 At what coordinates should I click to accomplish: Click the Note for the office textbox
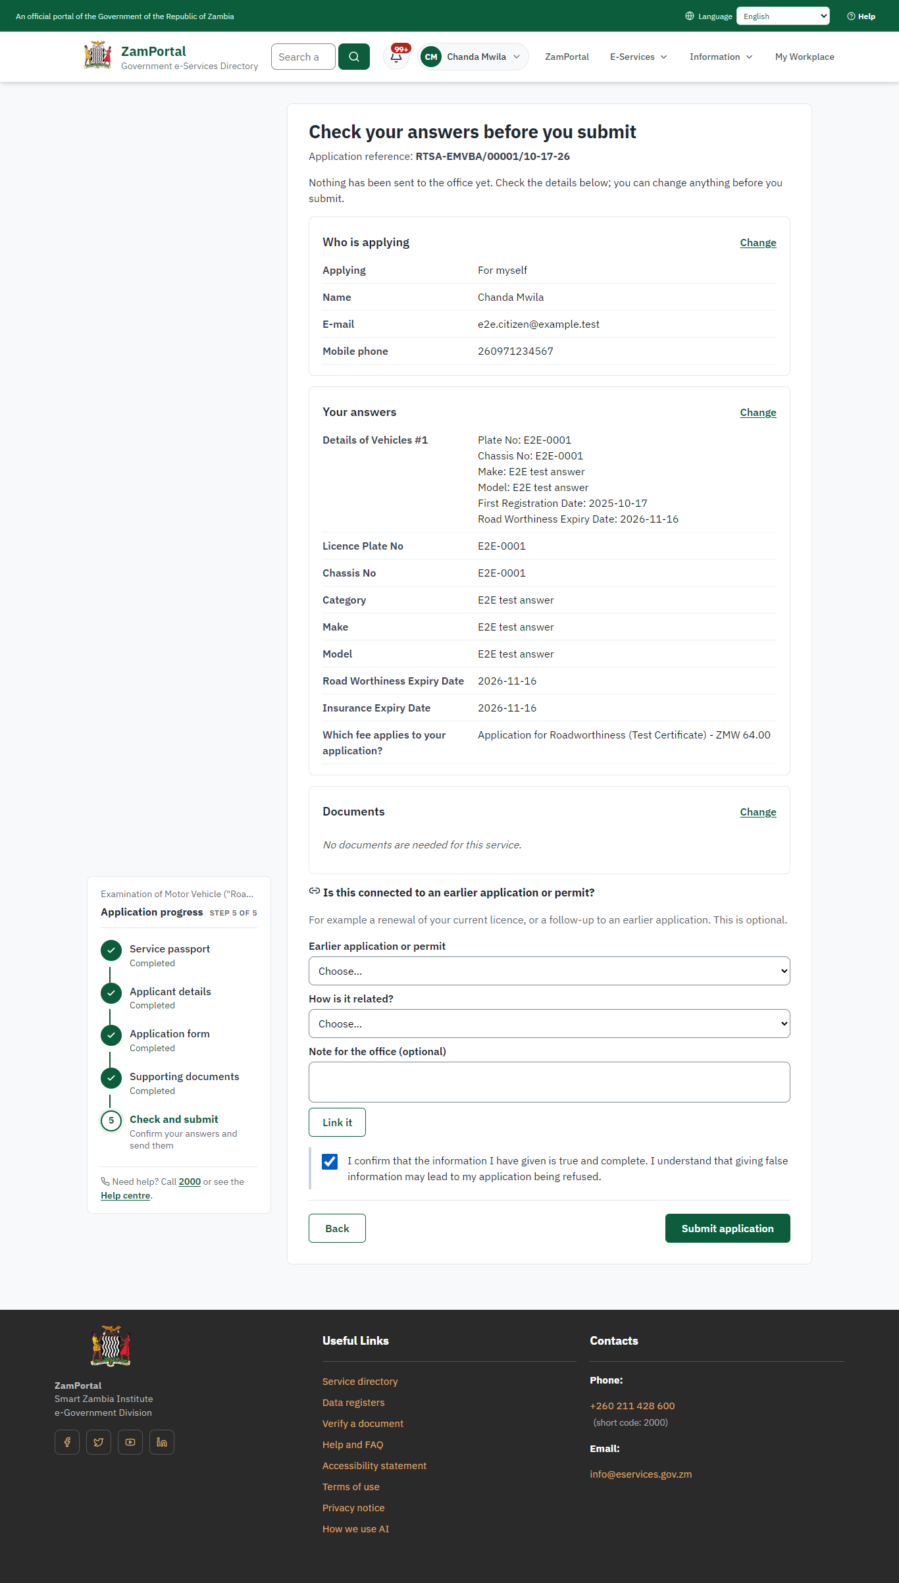tap(550, 1082)
